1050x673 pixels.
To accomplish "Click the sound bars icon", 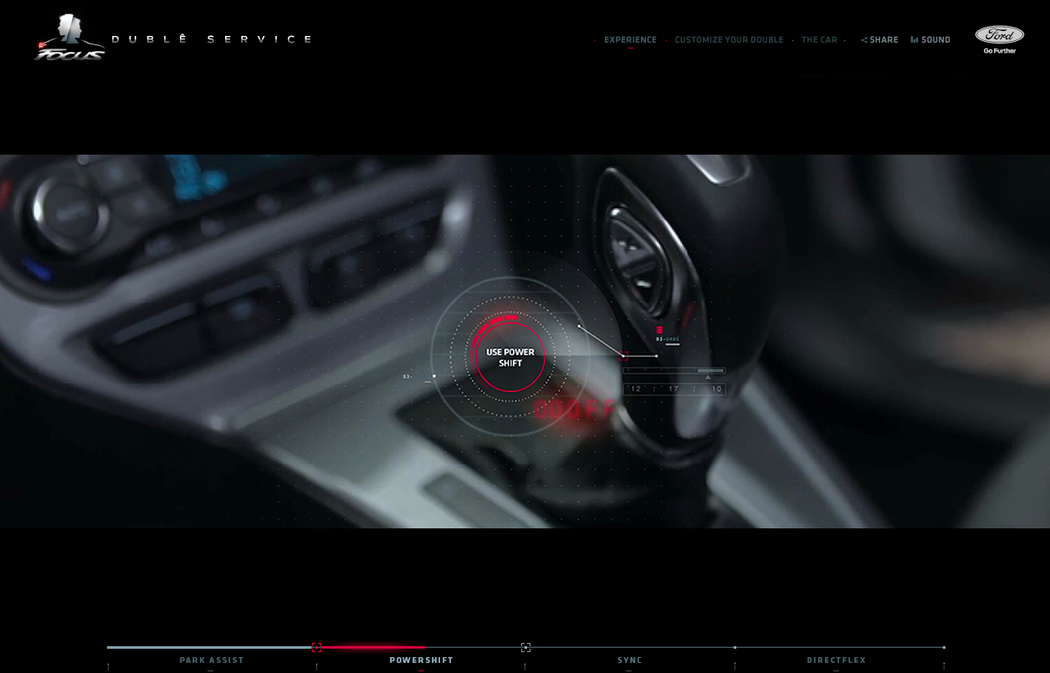I will pos(914,39).
